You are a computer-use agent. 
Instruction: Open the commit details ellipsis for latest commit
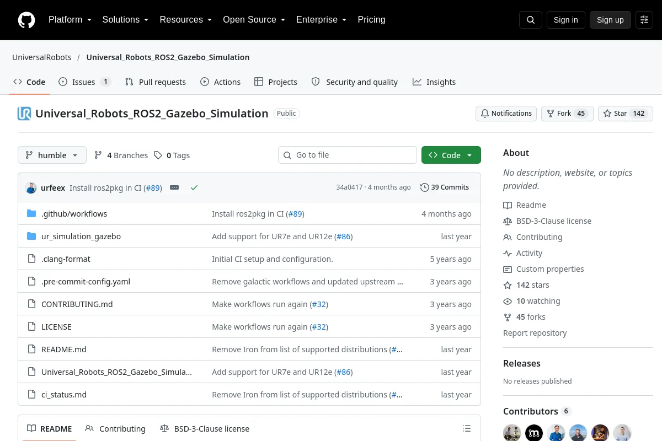pyautogui.click(x=174, y=187)
